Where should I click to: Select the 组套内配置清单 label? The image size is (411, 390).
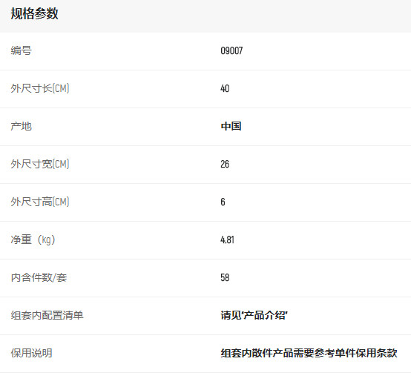coord(47,315)
